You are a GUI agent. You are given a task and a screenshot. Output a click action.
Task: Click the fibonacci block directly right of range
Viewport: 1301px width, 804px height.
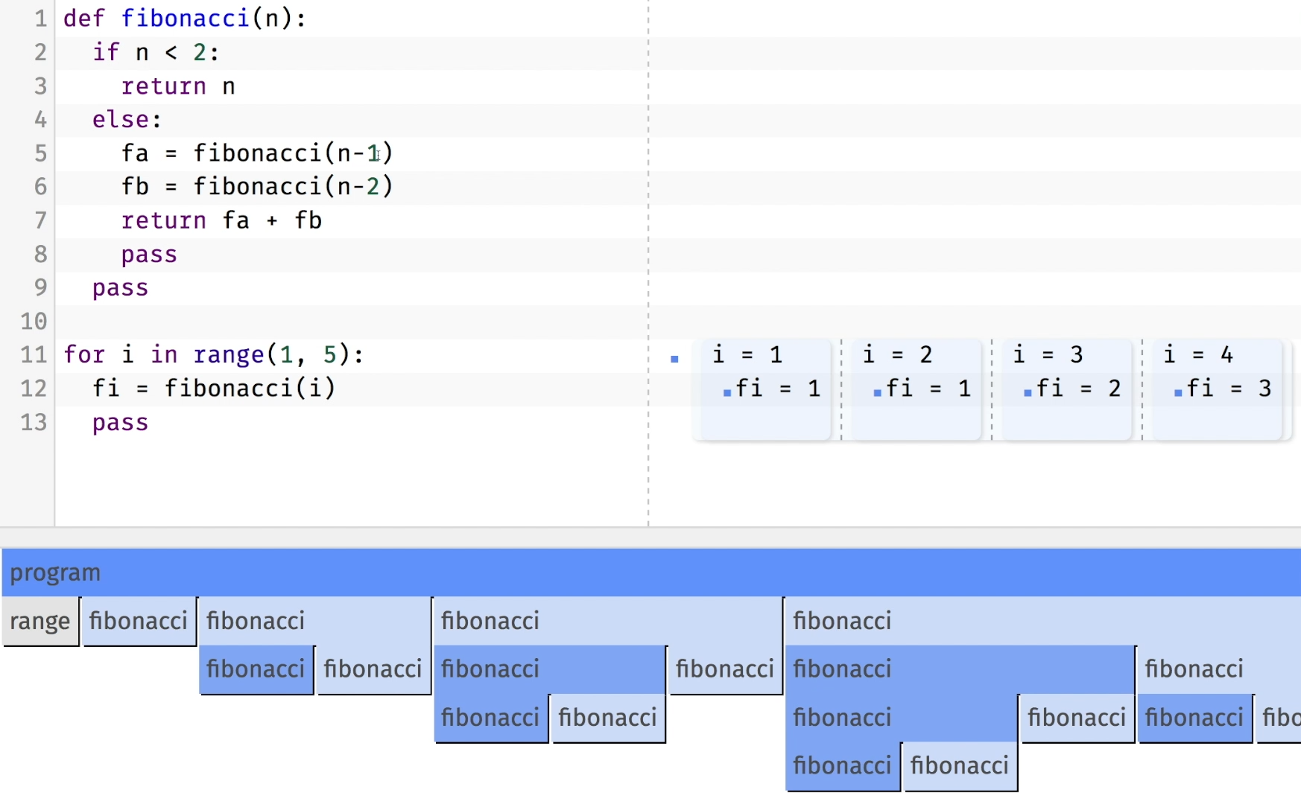click(139, 621)
